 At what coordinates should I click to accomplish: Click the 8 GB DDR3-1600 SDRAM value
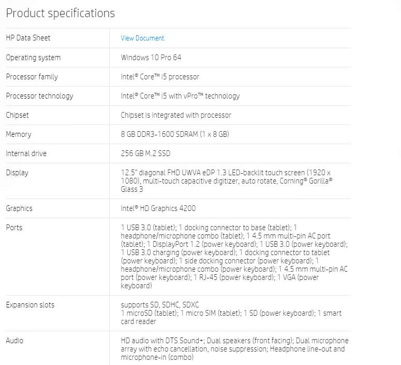(x=175, y=134)
